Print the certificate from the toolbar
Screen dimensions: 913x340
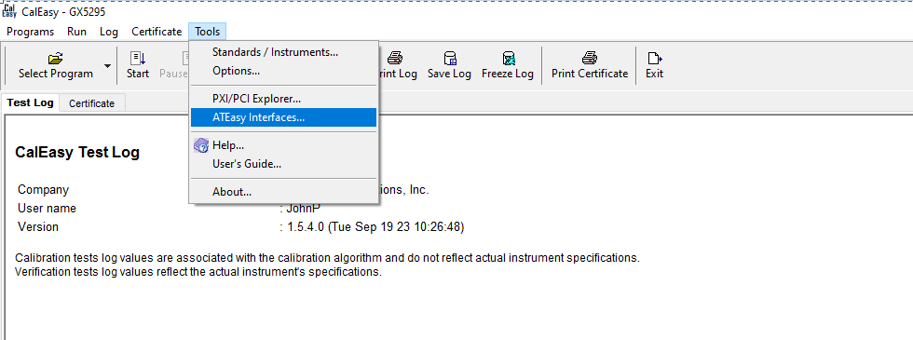(x=589, y=65)
